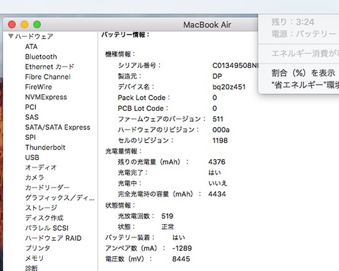Viewport: 339px width, 271px height.
Task: Select Fibre Channel in the sidebar
Action: point(48,77)
